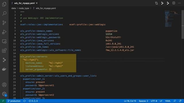The image size is (184, 103).
Task: Close the wls_for_myapp.yaml tab
Action: point(37,3)
